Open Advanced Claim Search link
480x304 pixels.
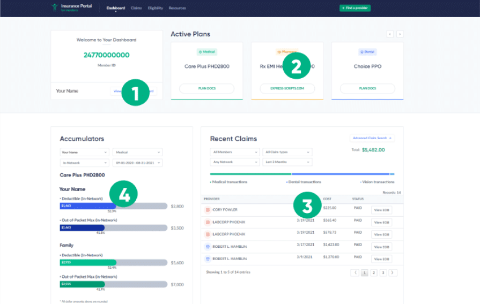tap(372, 138)
